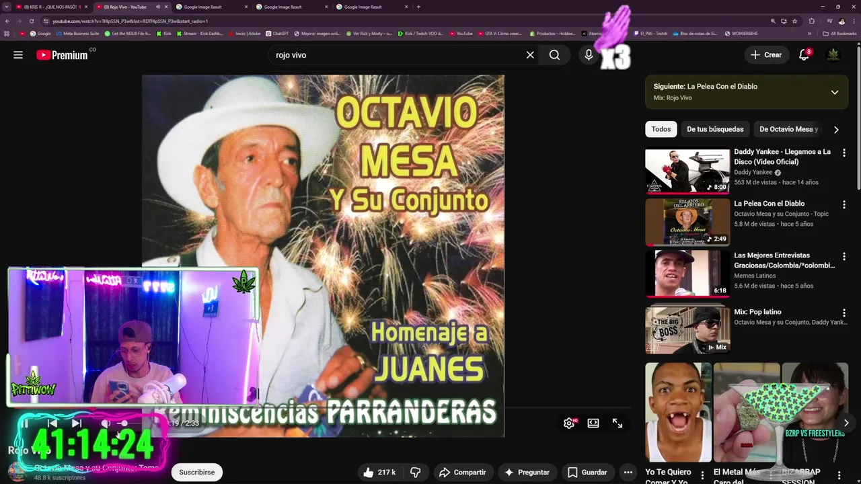Open the 'Yo Te Quiero Comer' Short
Image resolution: width=861 pixels, height=484 pixels.
pos(678,412)
